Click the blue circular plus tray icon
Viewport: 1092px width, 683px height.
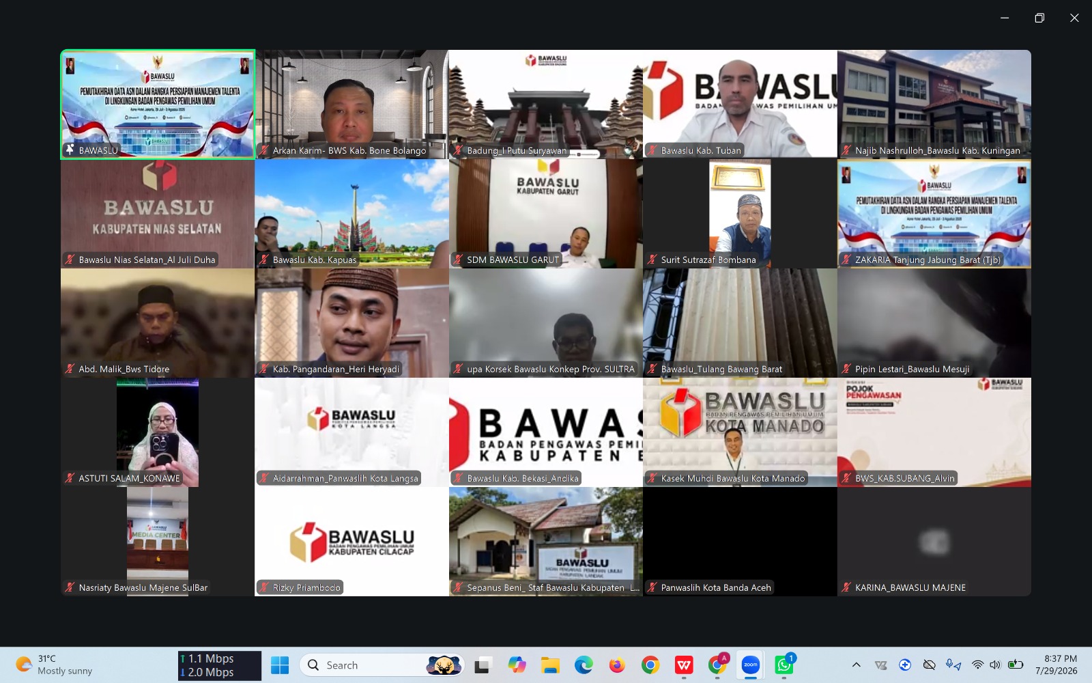click(905, 665)
